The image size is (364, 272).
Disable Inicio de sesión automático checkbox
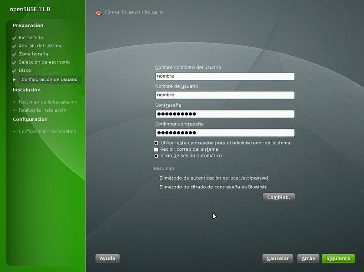pos(156,156)
